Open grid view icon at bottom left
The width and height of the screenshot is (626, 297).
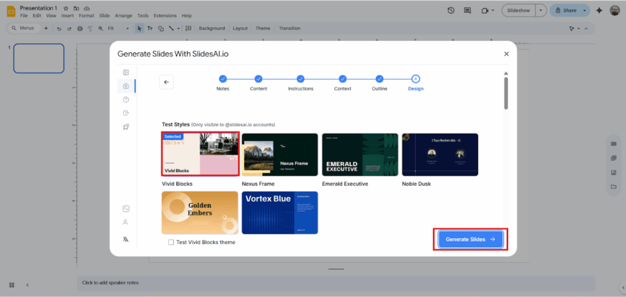[x=12, y=285]
